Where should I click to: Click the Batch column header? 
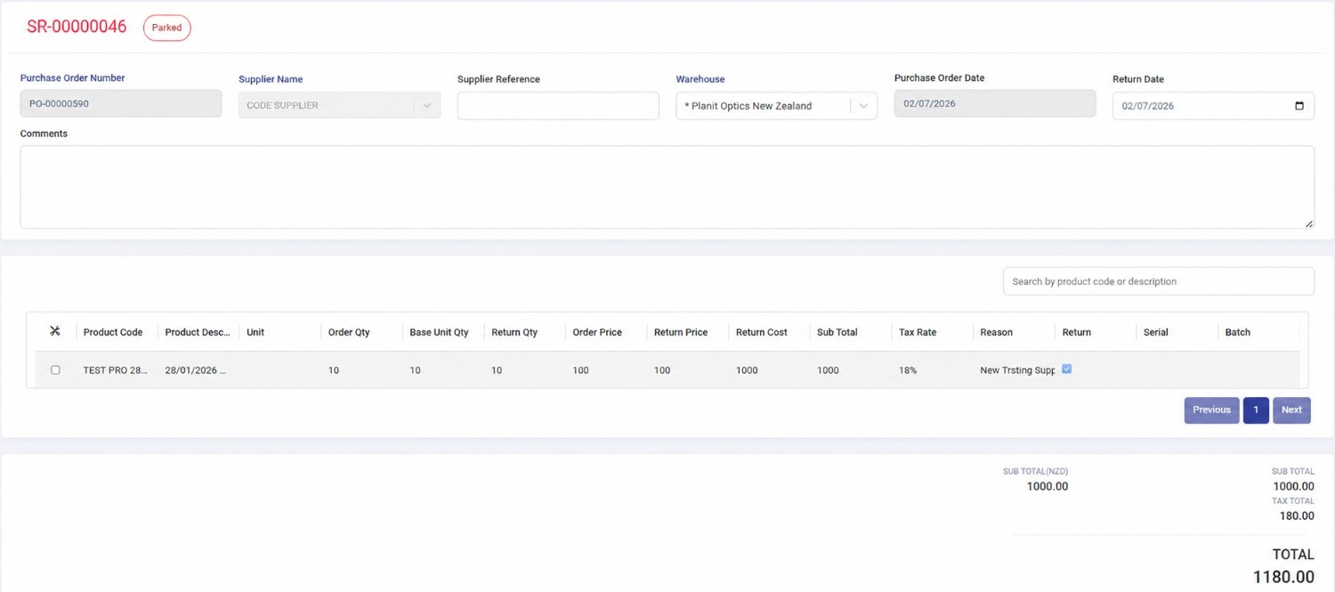pyautogui.click(x=1238, y=332)
